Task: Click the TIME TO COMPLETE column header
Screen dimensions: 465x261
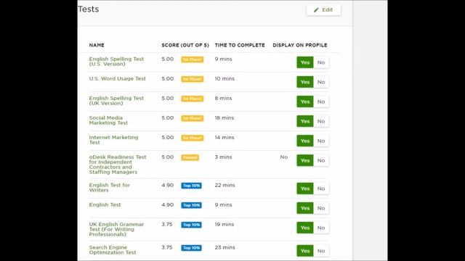Action: point(240,45)
